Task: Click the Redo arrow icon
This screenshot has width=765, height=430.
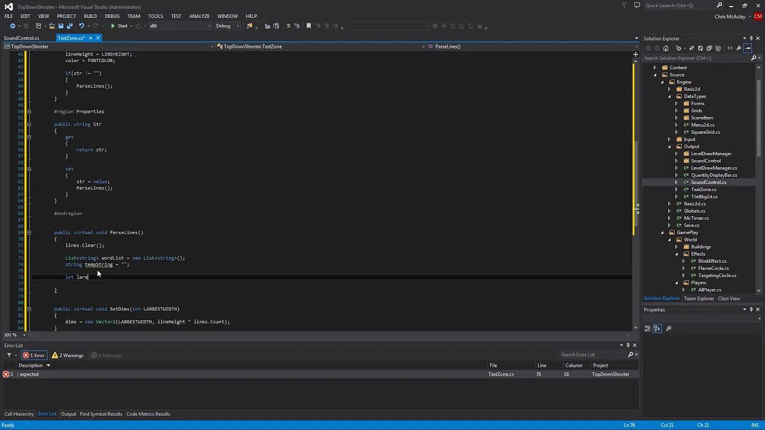Action: [96, 26]
